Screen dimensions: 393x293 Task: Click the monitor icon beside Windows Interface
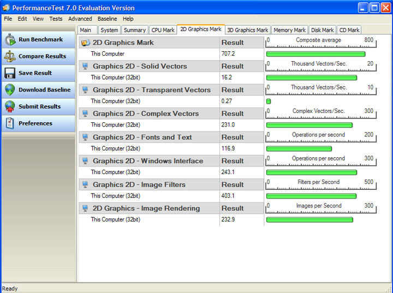click(85, 161)
